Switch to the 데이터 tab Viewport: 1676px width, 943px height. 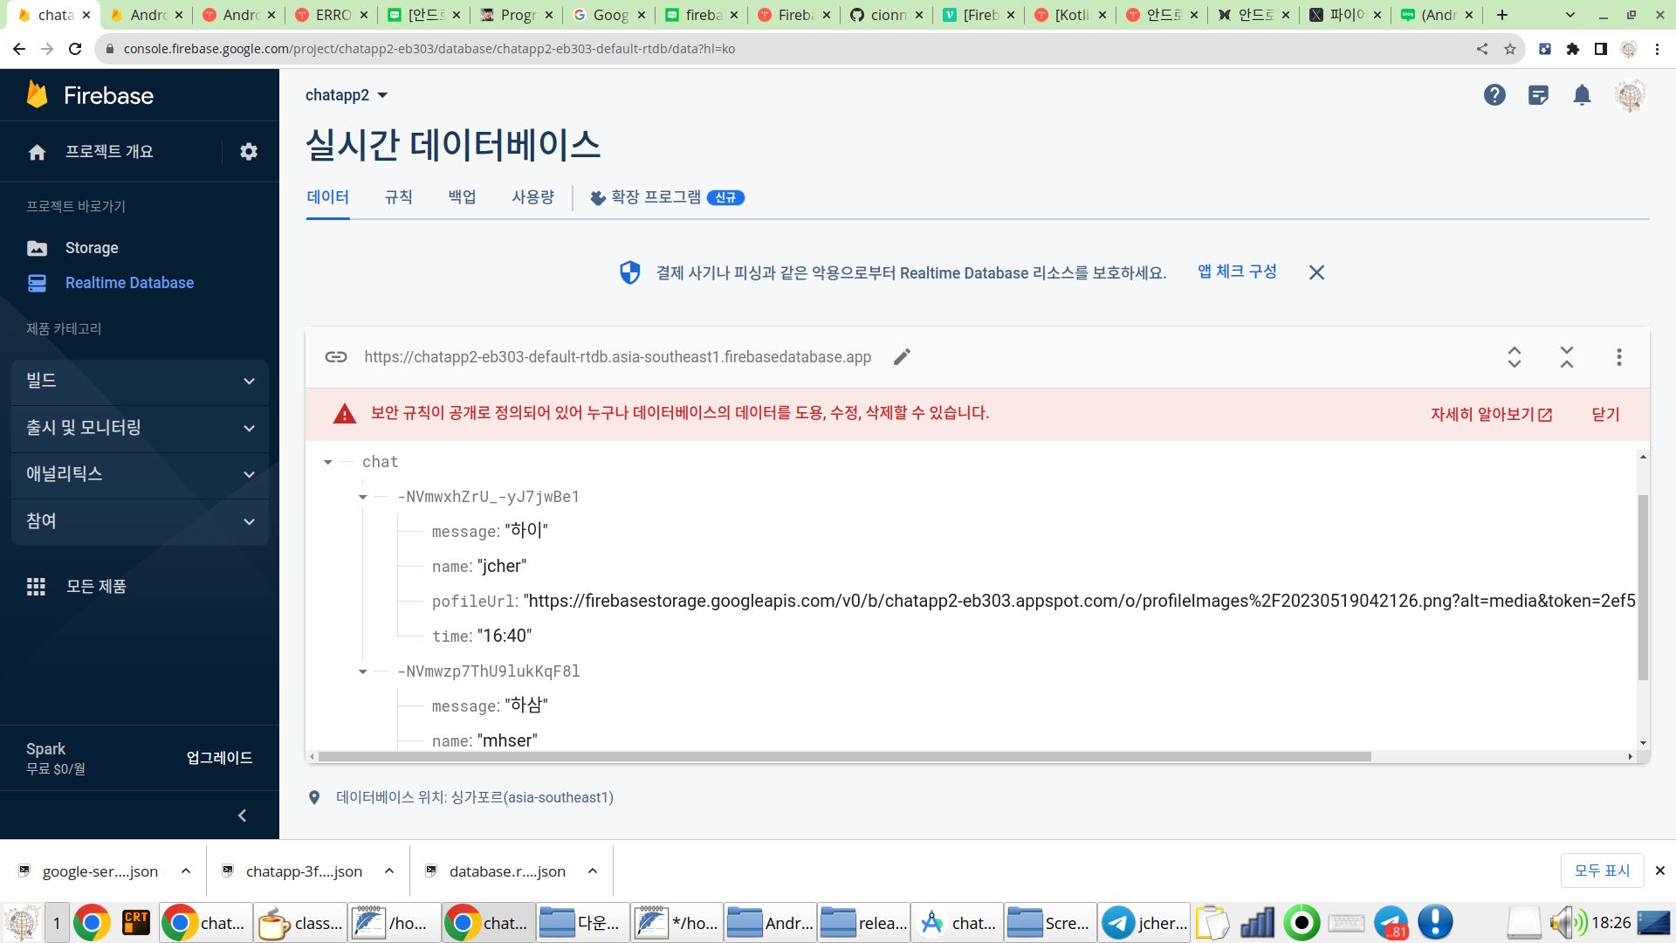click(x=328, y=197)
